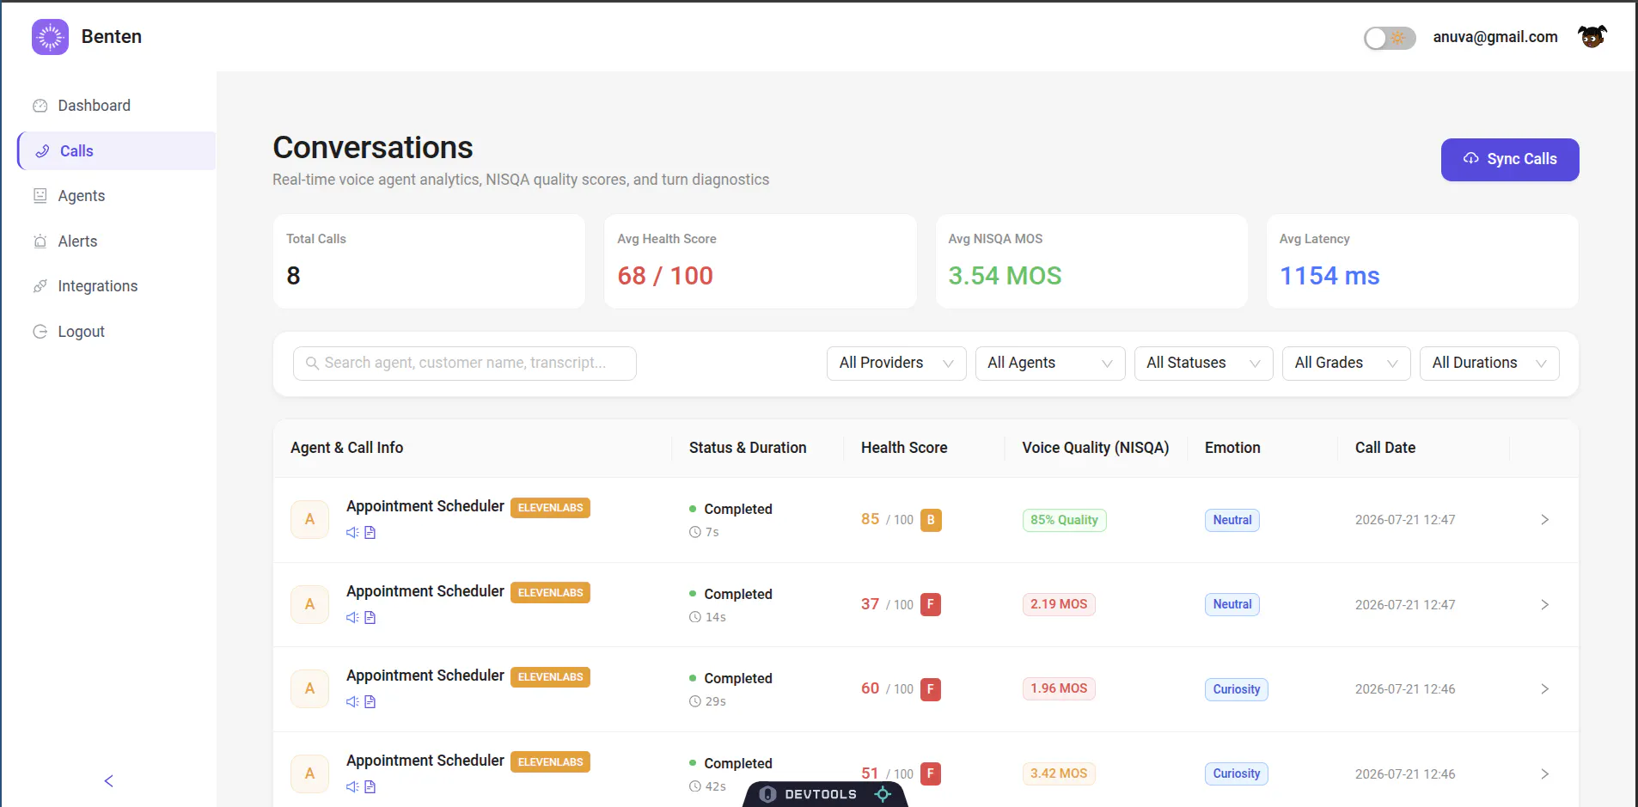Click transcript icon on the 14s call row
This screenshot has height=807, width=1638.
coord(370,618)
